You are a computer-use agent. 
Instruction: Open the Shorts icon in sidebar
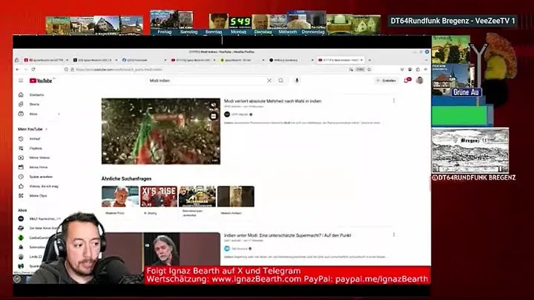coord(21,104)
